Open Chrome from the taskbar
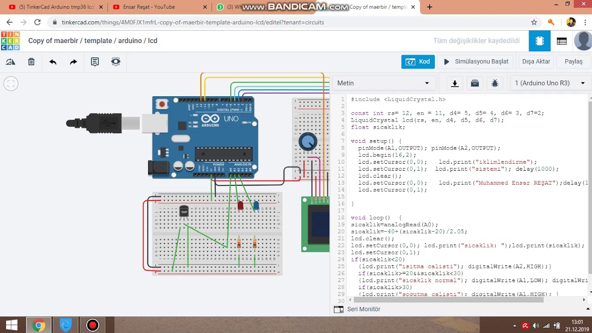Viewport: 592px width, 333px height. [x=39, y=325]
